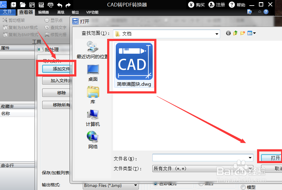Open the 查找范围 location dropdown
The width and height of the screenshot is (282, 190).
pyautogui.click(x=217, y=33)
